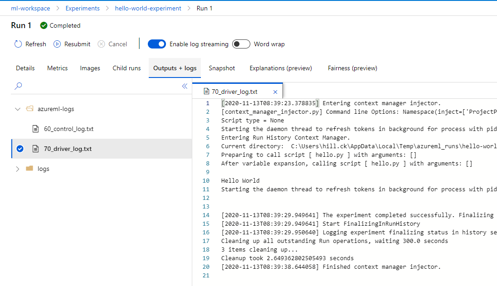Screen dimensions: 497x286
Task: Select 60_control_log.txt in file tree
Action: pos(102,129)
